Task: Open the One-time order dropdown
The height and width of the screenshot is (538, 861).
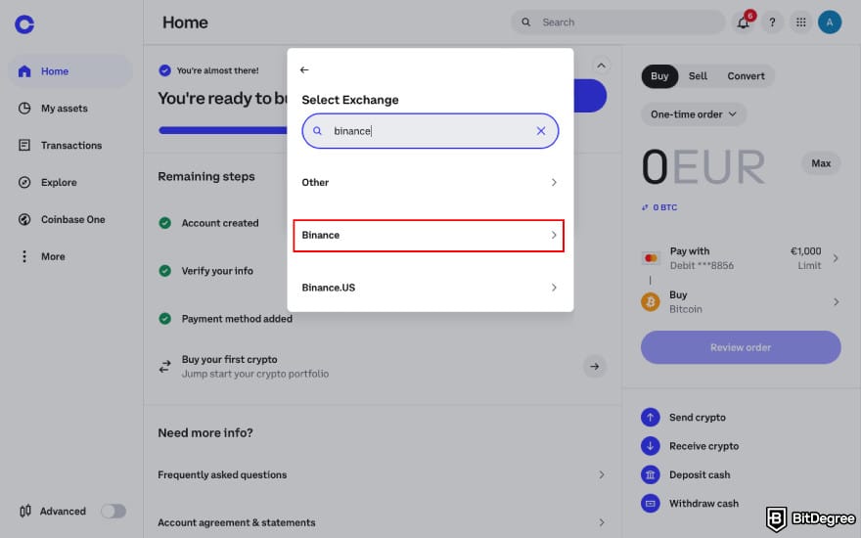Action: [694, 114]
